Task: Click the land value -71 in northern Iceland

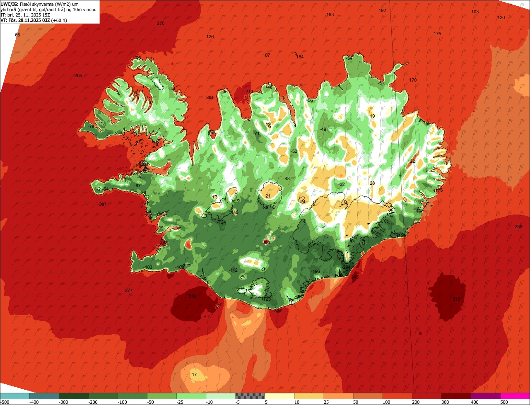Action: (x=256, y=133)
